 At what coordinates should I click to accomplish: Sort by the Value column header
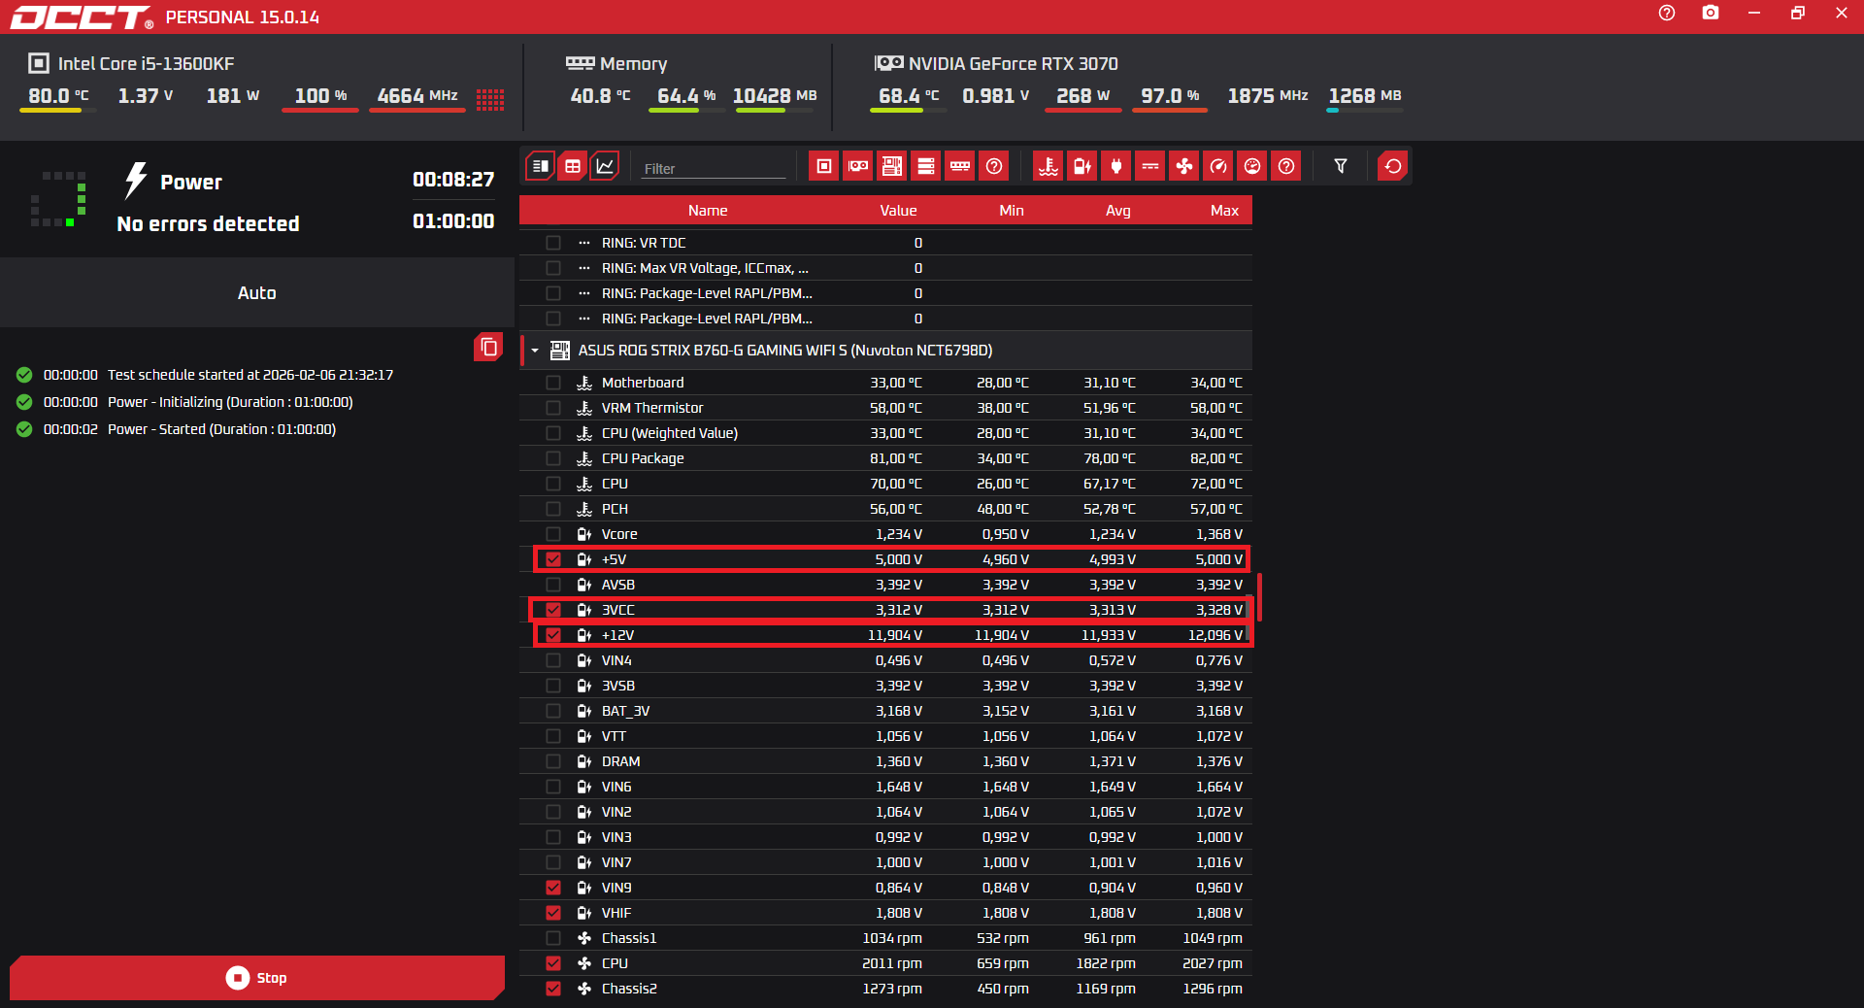pyautogui.click(x=898, y=211)
